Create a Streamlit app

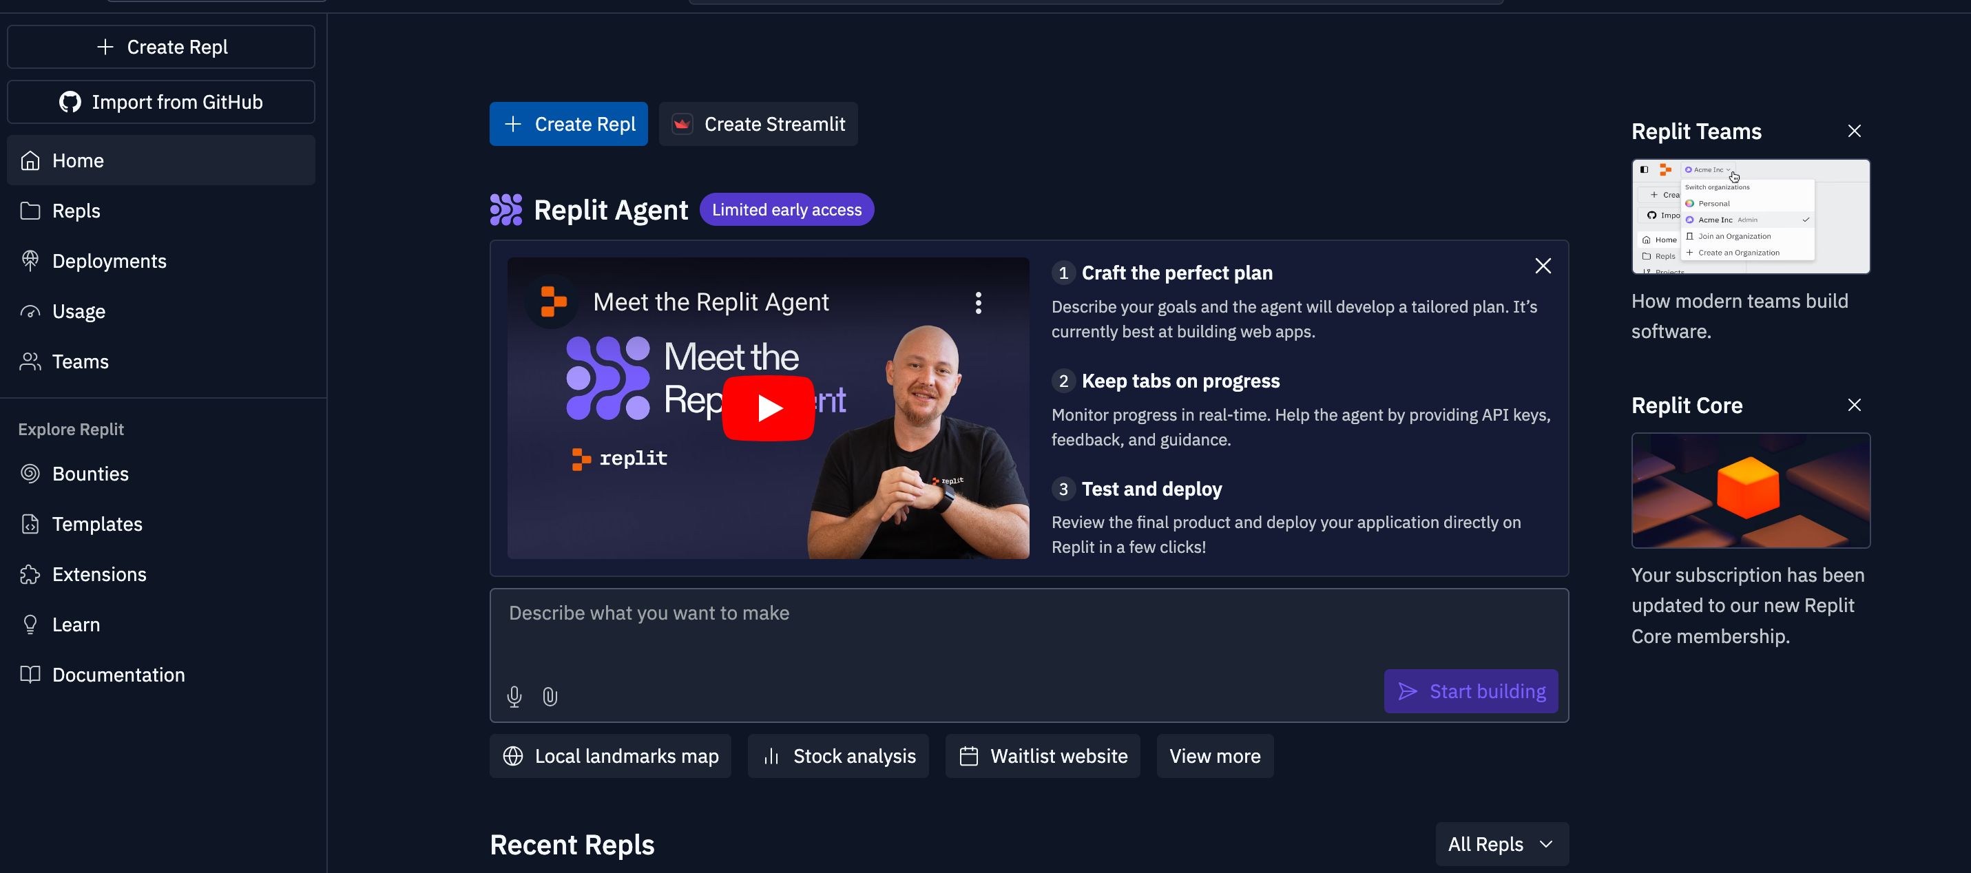click(758, 124)
